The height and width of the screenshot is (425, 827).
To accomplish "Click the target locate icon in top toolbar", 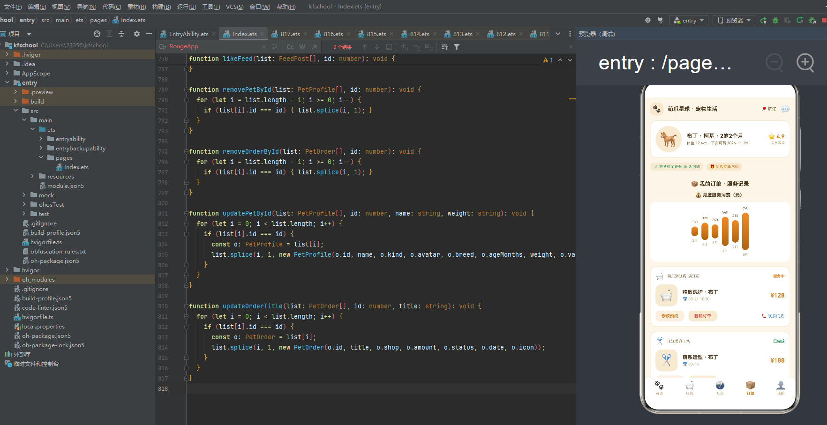I will pyautogui.click(x=648, y=20).
